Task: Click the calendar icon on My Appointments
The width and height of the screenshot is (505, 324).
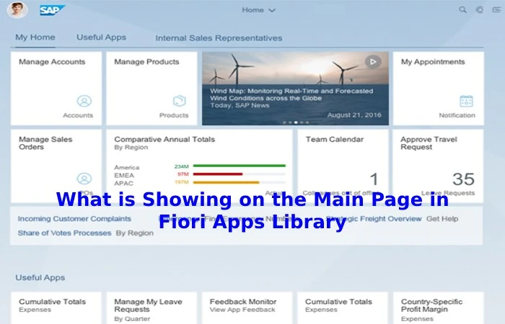Action: (x=466, y=102)
